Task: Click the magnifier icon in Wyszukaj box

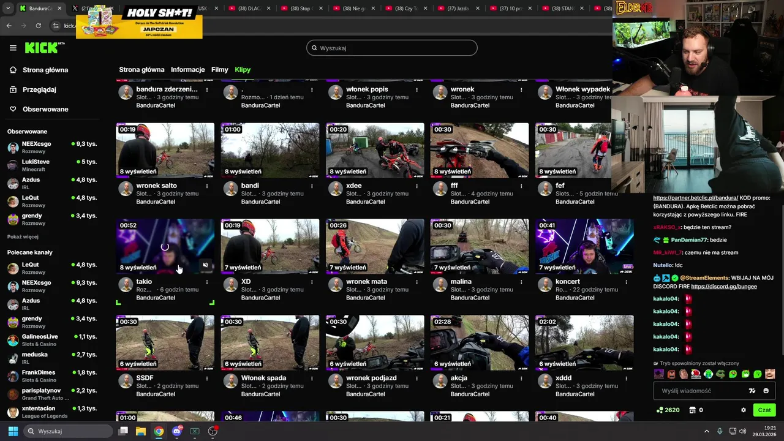Action: click(x=315, y=48)
